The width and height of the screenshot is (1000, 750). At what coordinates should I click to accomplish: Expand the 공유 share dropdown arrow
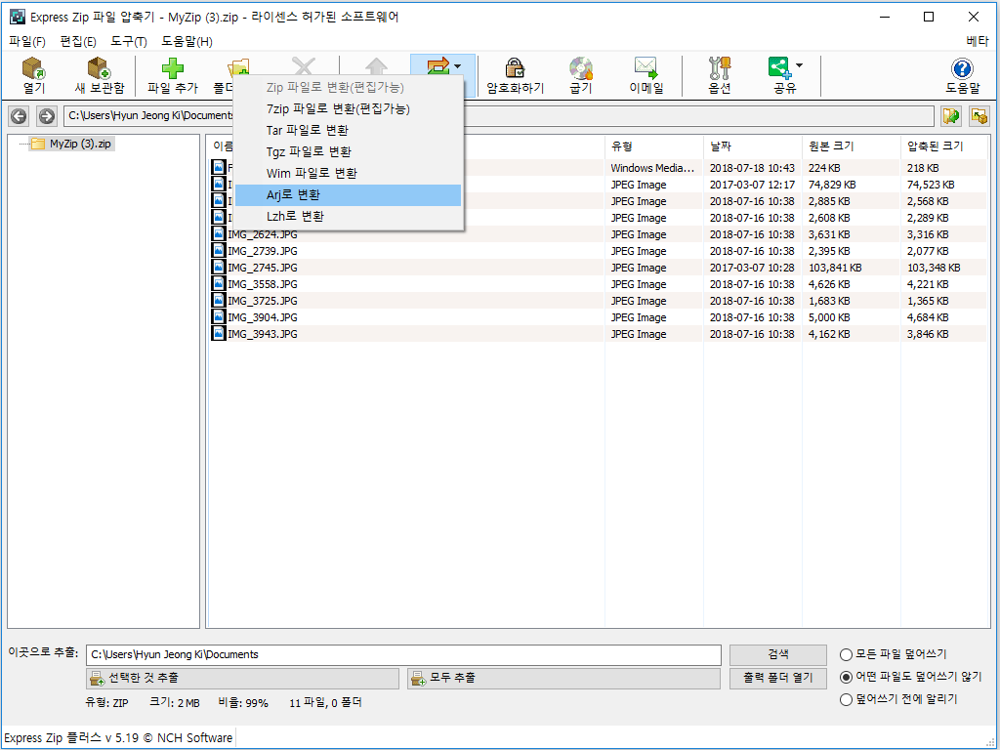point(799,65)
